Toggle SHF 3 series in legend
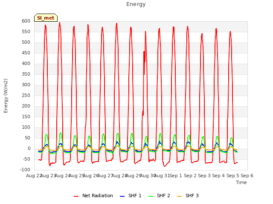The width and height of the screenshot is (273, 204). point(188,195)
